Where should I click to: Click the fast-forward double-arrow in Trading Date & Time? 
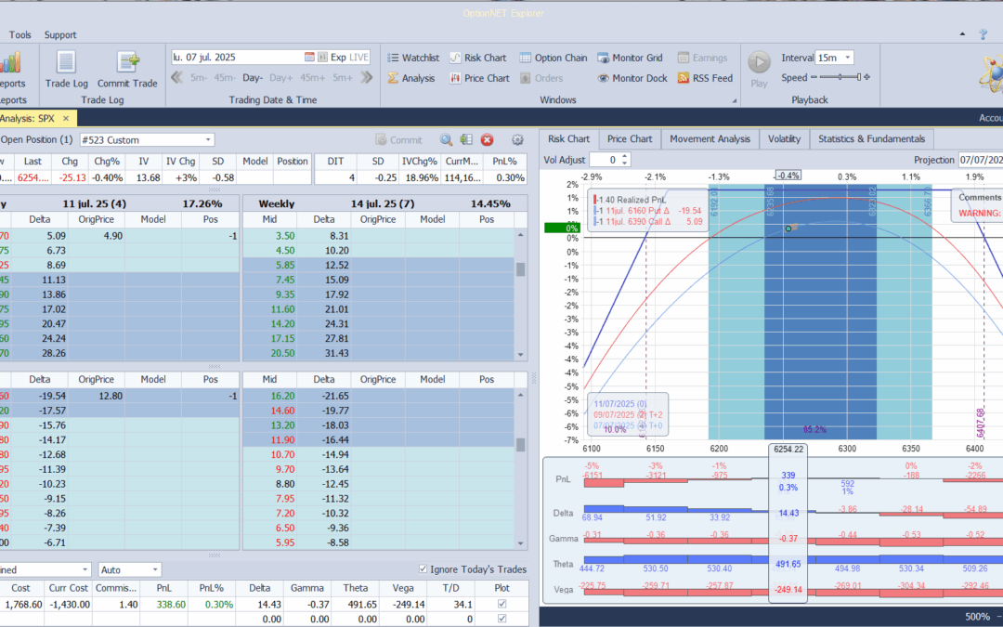tap(367, 77)
